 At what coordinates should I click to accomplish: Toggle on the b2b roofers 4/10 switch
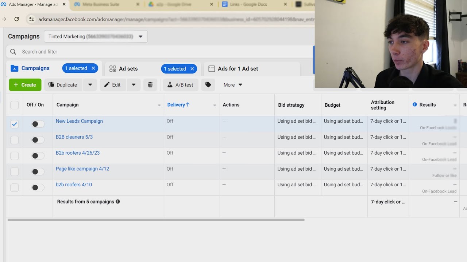pos(38,187)
